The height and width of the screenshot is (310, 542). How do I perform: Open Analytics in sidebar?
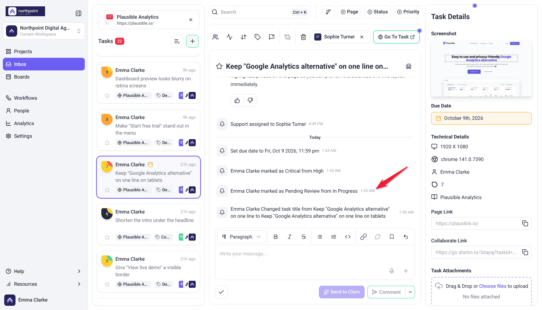click(44, 123)
